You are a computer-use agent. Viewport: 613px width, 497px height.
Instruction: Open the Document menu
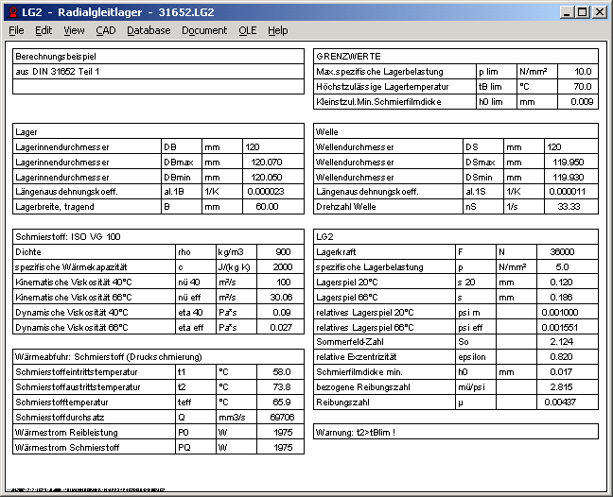(x=204, y=30)
